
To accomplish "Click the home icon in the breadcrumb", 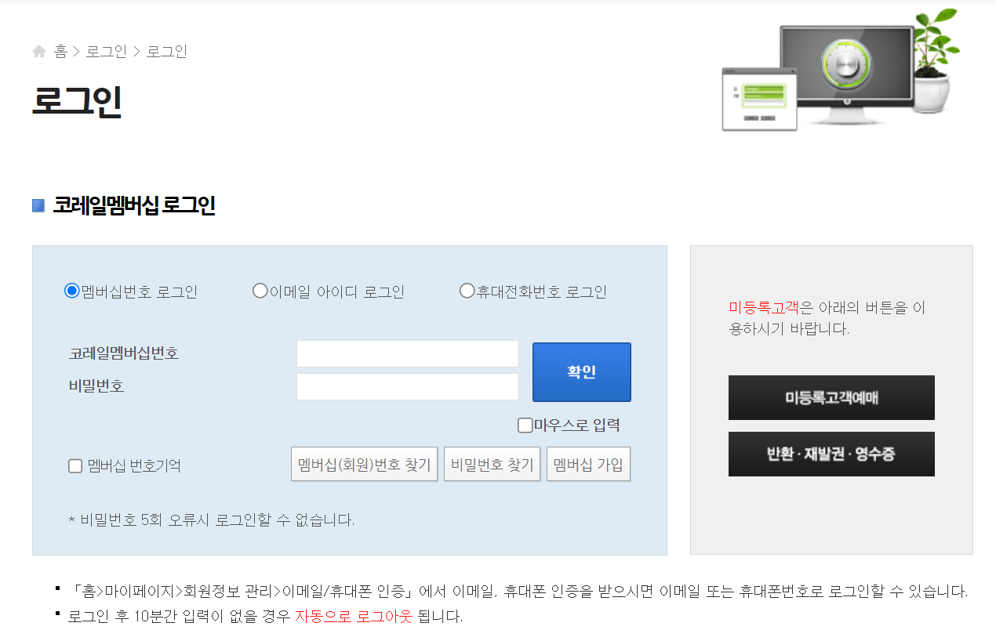I will [x=38, y=50].
